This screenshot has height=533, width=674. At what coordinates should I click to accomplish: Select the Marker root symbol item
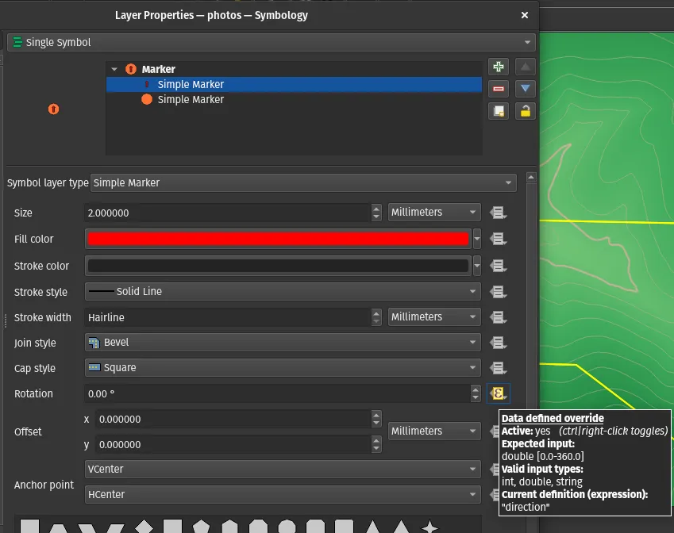pos(158,70)
